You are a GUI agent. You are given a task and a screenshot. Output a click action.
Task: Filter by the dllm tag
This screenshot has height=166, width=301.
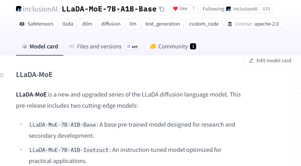point(87,24)
